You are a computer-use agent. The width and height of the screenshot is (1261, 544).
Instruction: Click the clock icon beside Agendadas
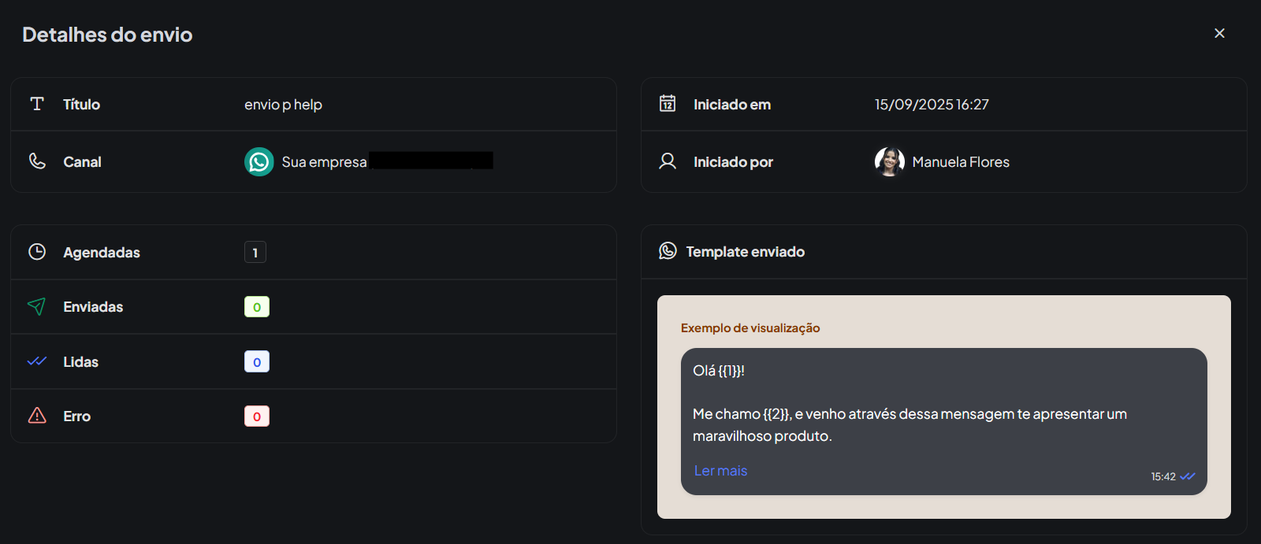pyautogui.click(x=37, y=252)
